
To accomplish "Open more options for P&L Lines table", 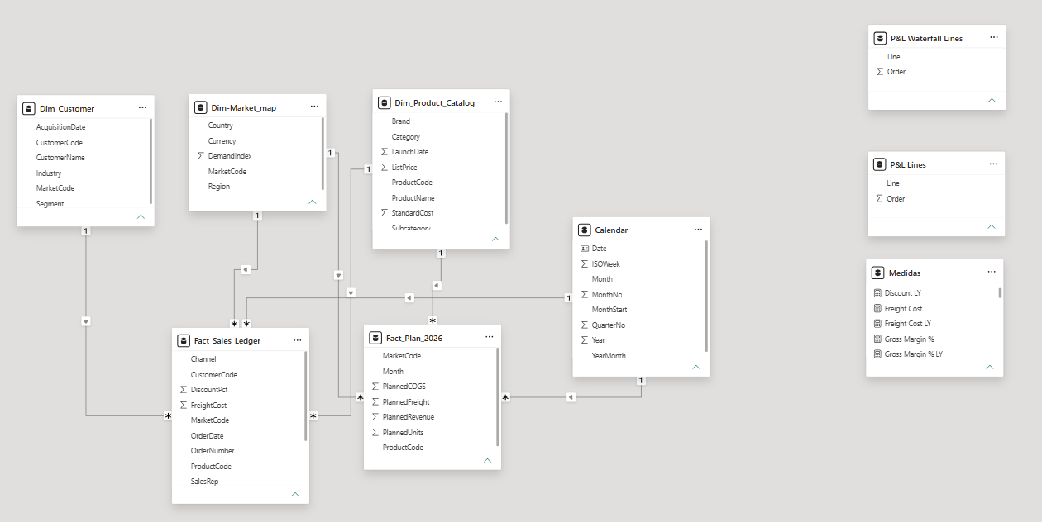I will 993,164.
